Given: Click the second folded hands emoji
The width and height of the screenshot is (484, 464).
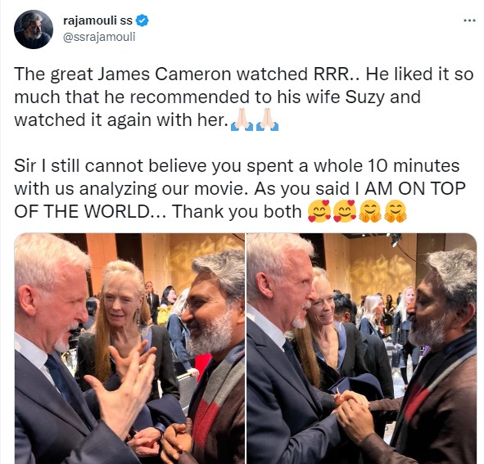Looking at the screenshot, I should tap(267, 119).
